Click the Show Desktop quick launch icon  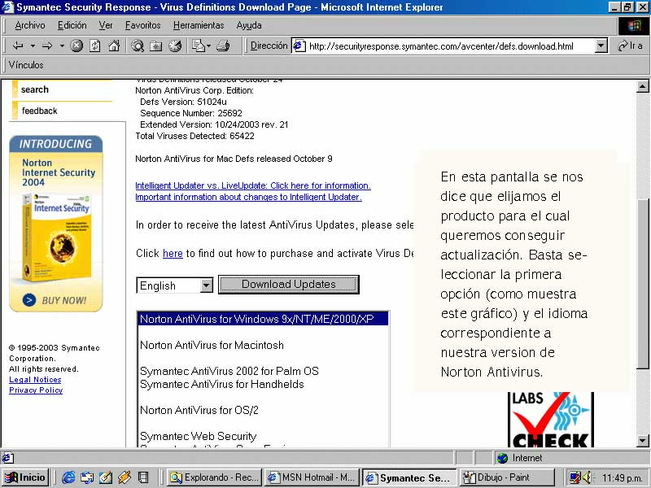point(106,477)
